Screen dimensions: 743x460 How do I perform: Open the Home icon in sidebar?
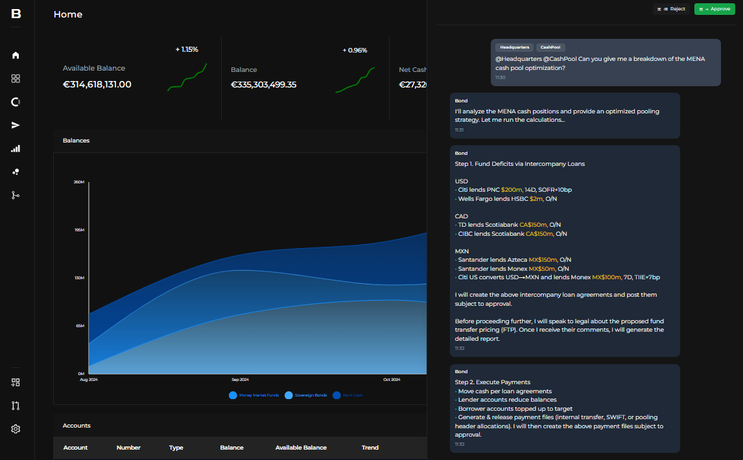coord(16,56)
